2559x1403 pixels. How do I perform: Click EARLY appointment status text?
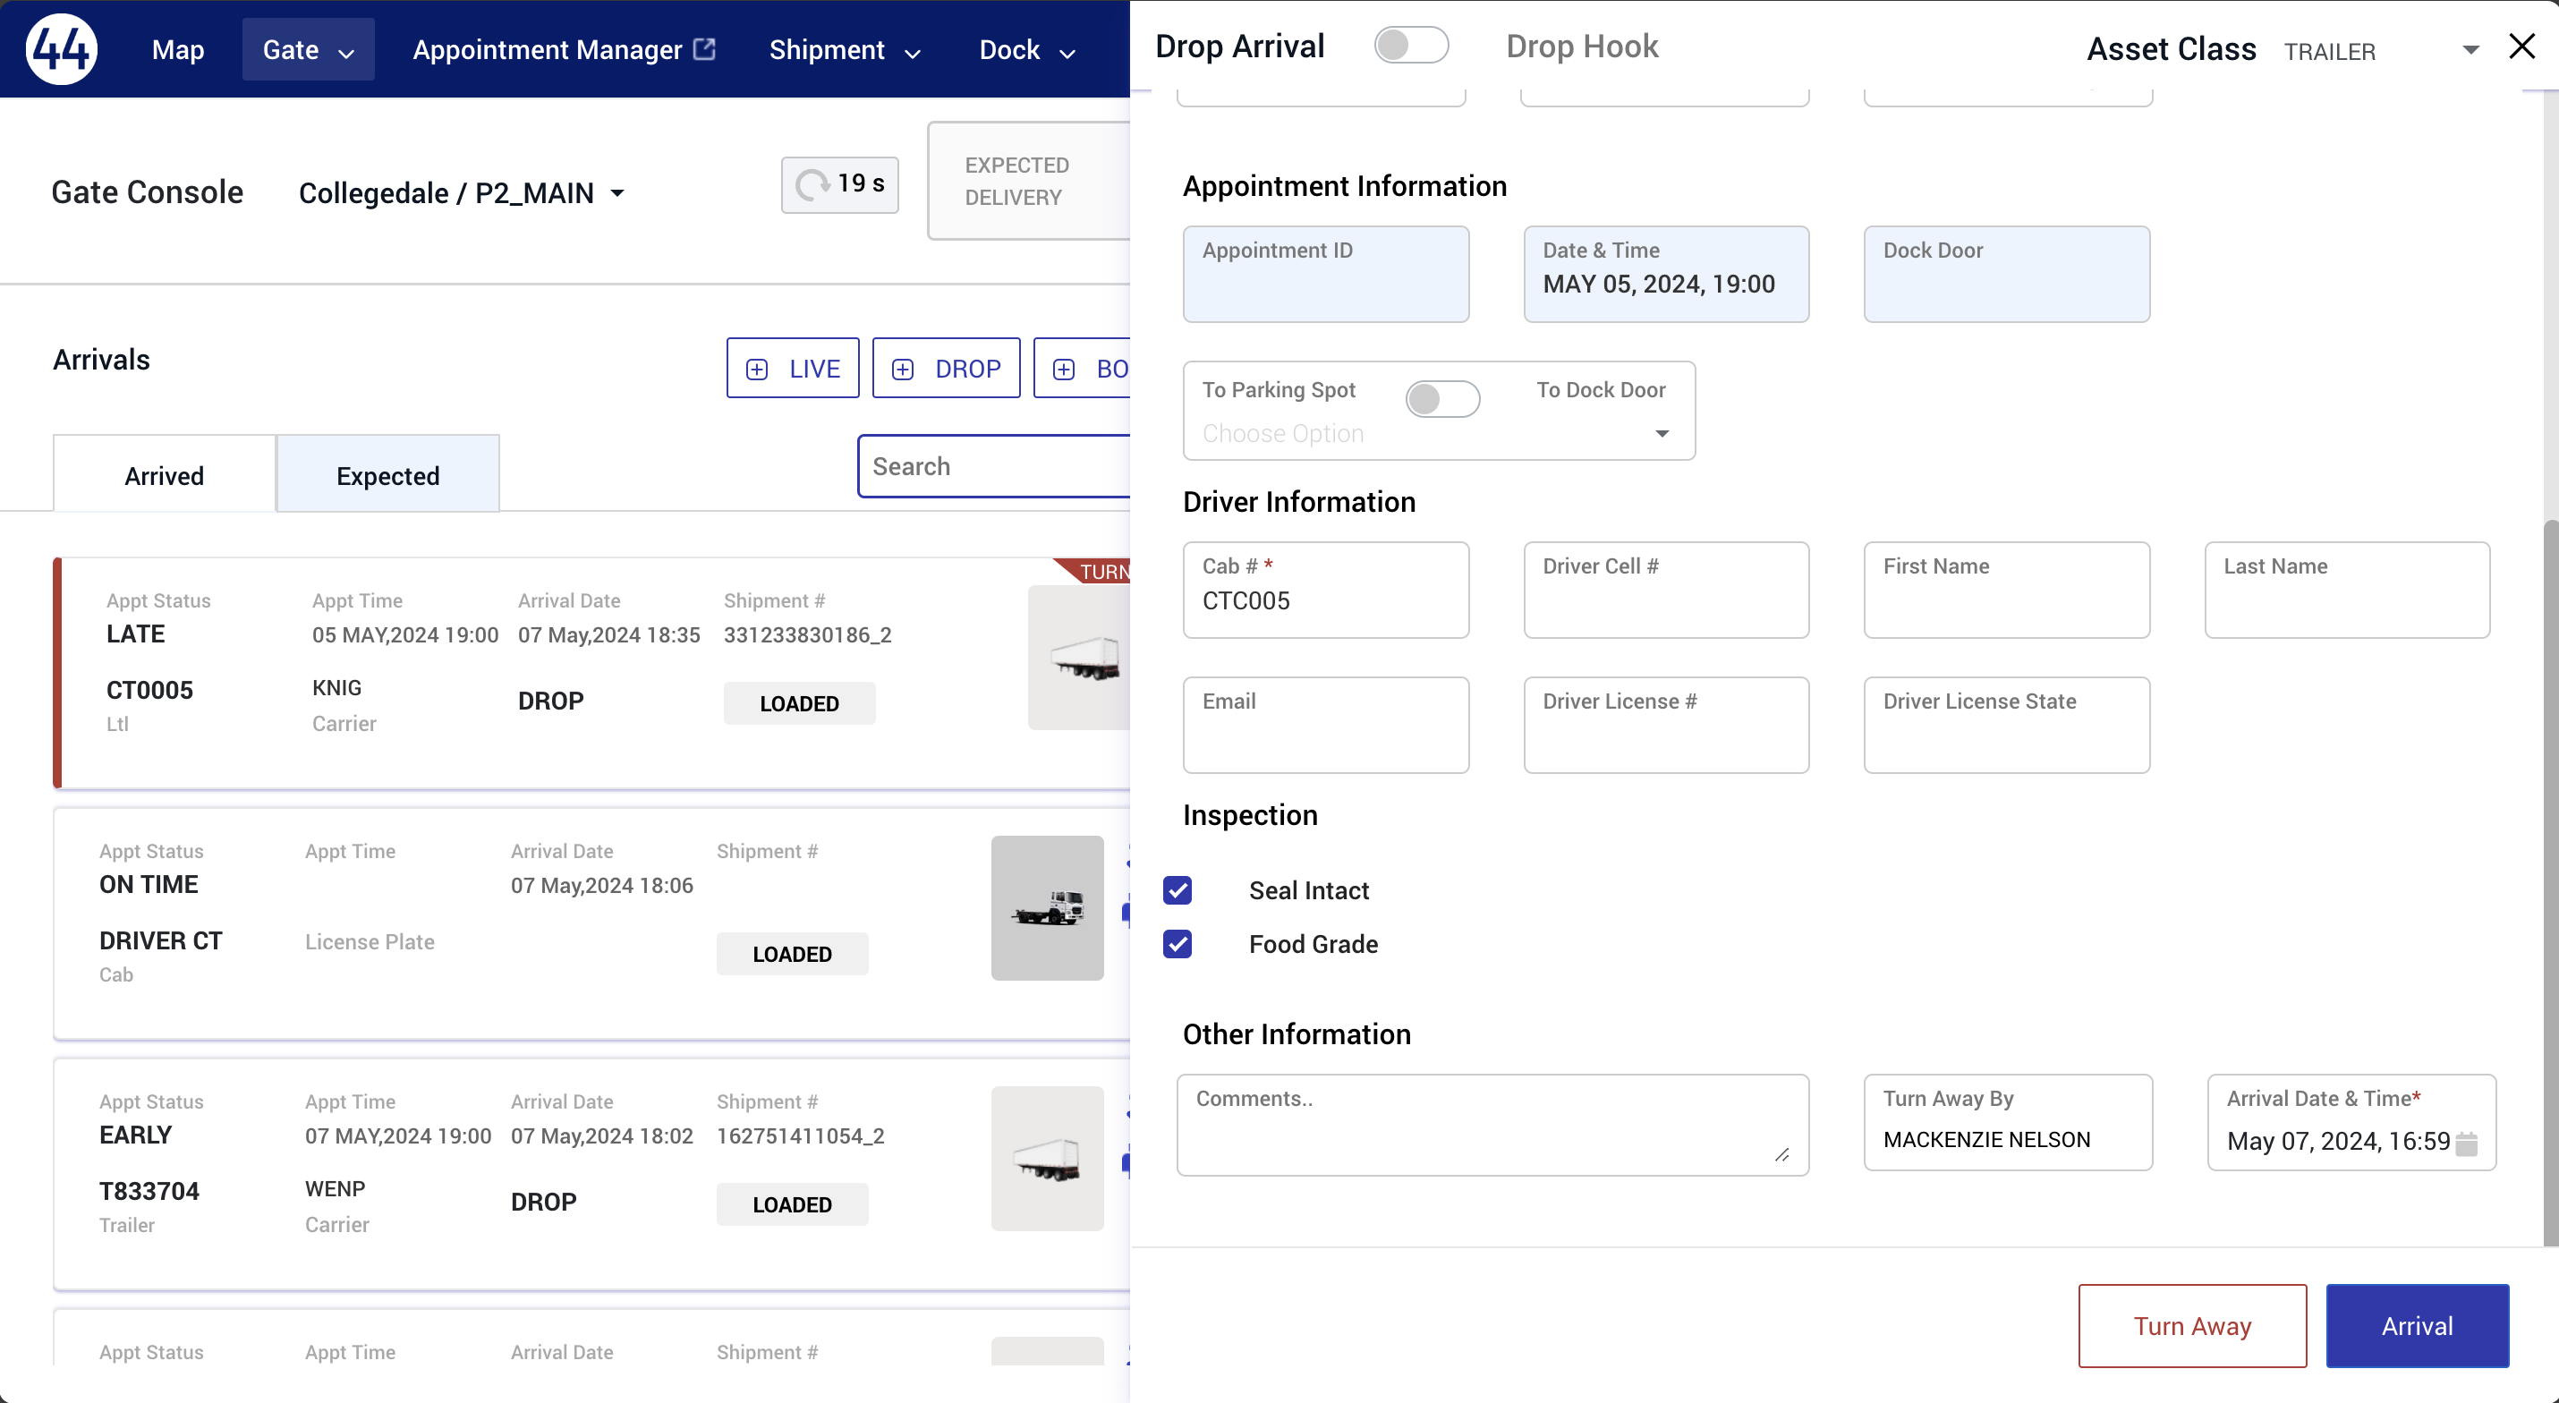[x=135, y=1135]
